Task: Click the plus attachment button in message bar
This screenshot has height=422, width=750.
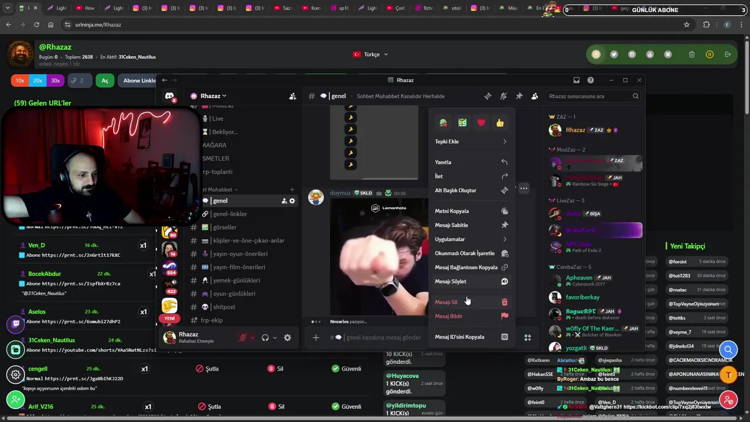Action: pyautogui.click(x=316, y=338)
